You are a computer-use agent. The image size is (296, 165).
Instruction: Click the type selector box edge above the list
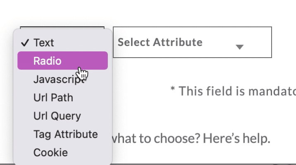pos(62,28)
